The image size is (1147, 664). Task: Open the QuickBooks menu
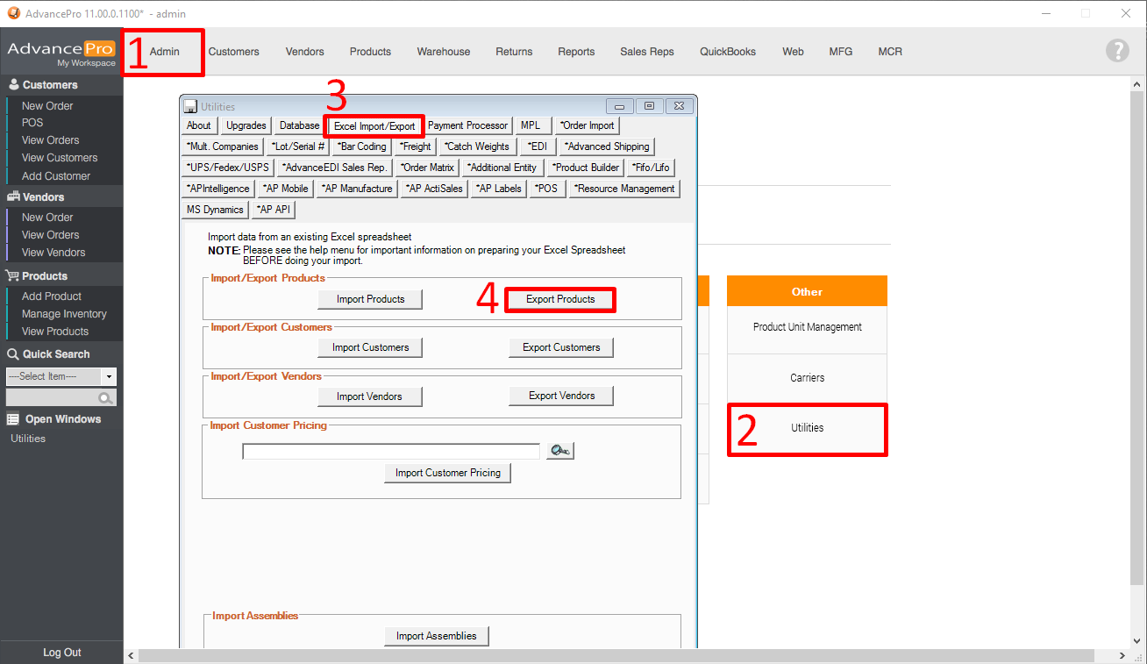point(727,52)
